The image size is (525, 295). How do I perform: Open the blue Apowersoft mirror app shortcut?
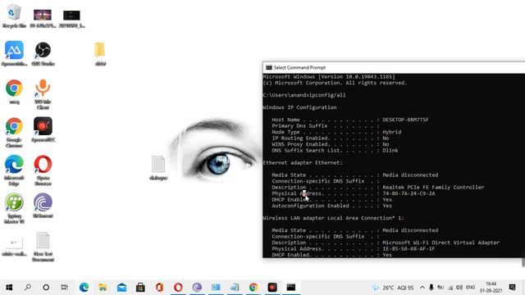pyautogui.click(x=14, y=54)
